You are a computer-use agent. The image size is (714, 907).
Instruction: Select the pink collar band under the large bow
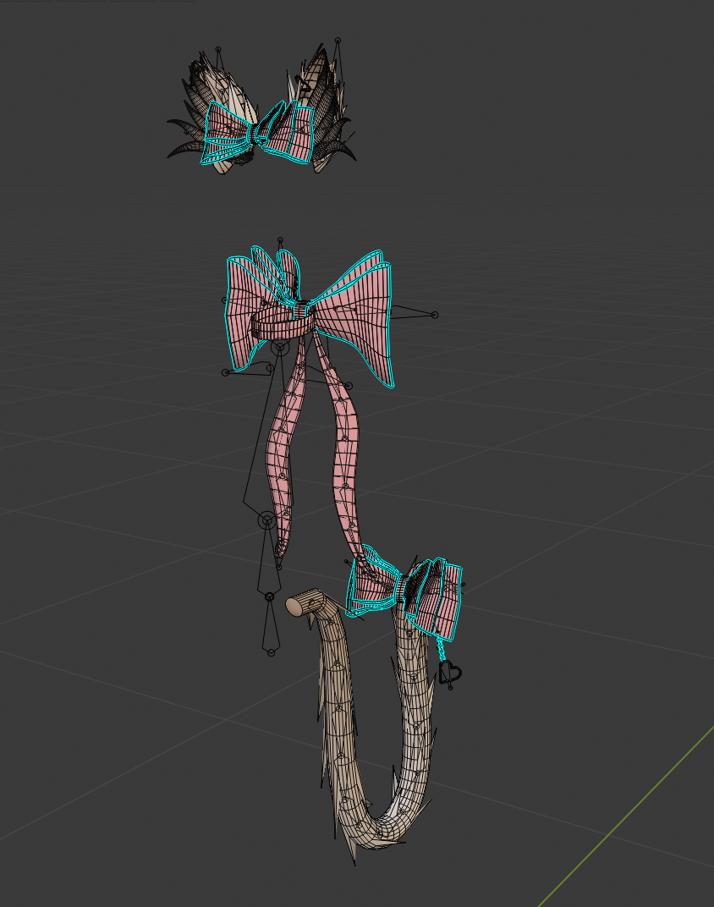283,327
